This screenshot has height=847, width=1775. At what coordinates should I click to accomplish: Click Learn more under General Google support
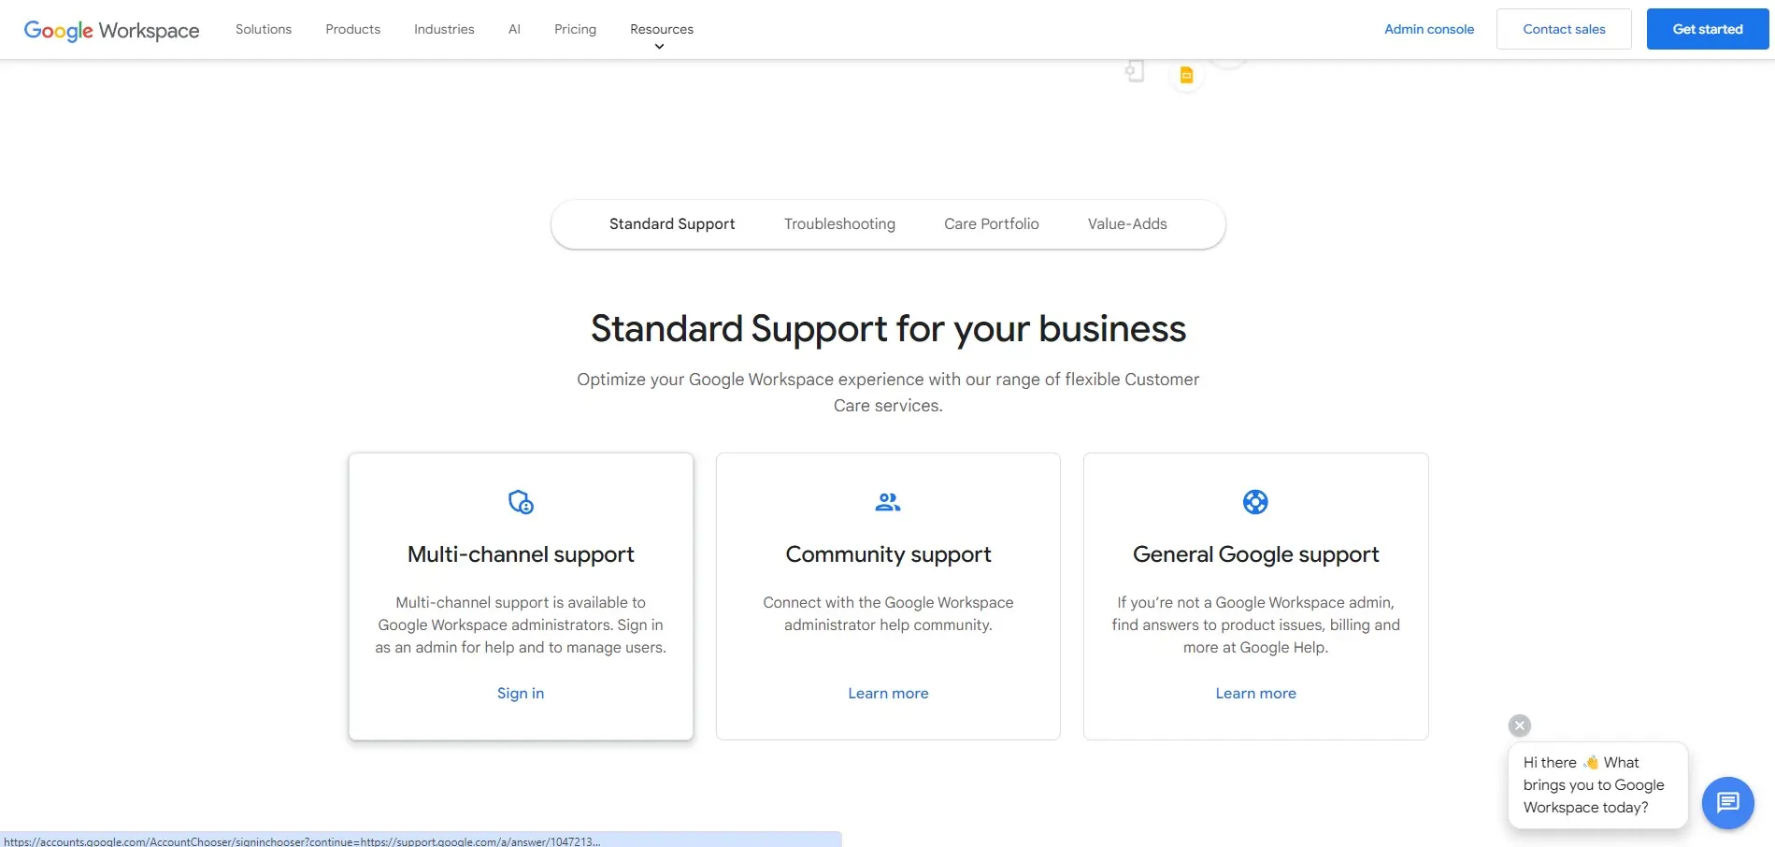click(x=1255, y=694)
